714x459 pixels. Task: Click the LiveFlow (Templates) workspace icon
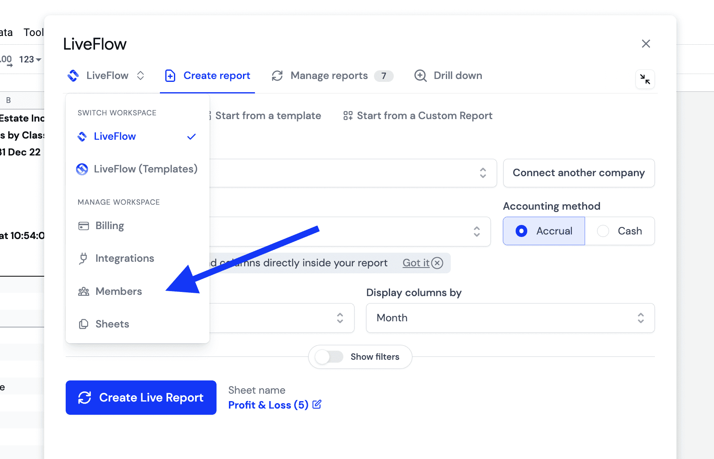(82, 169)
